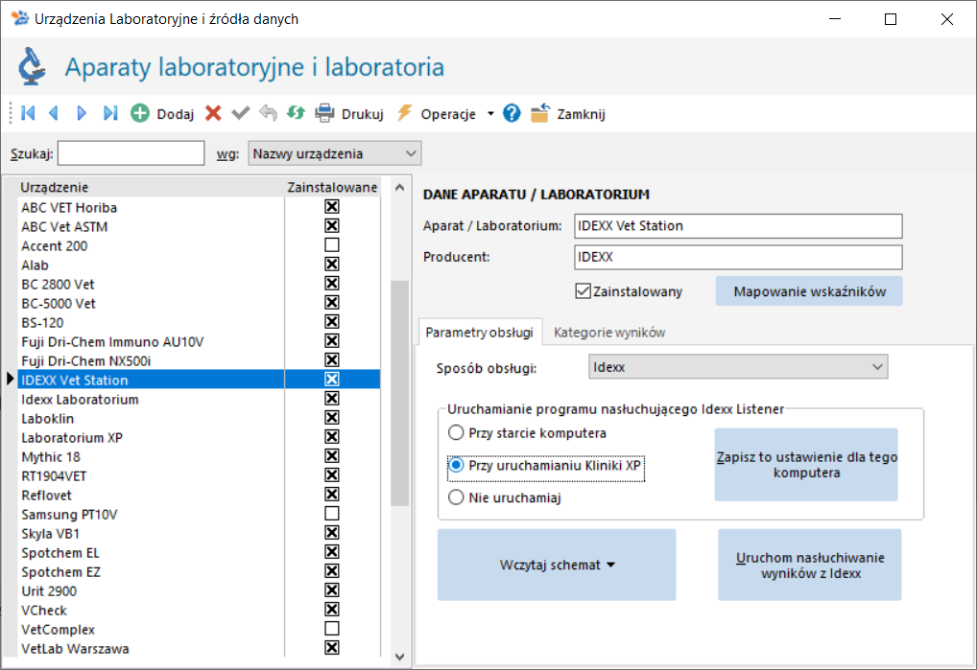
Task: Select the VetLab Warszawa row
Action: pos(199,648)
